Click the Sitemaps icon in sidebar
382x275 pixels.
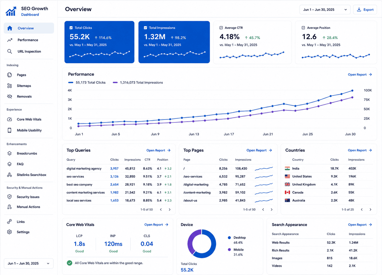10,86
